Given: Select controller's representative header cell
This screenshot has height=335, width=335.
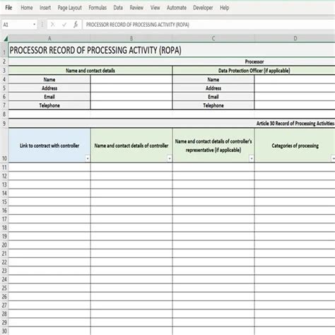Looking at the screenshot, I should (x=213, y=146).
